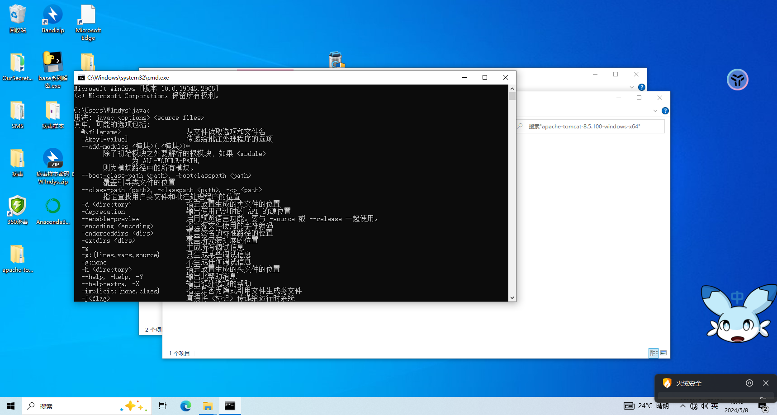Expand the ribbon chevron in front Explorer window

[x=655, y=111]
